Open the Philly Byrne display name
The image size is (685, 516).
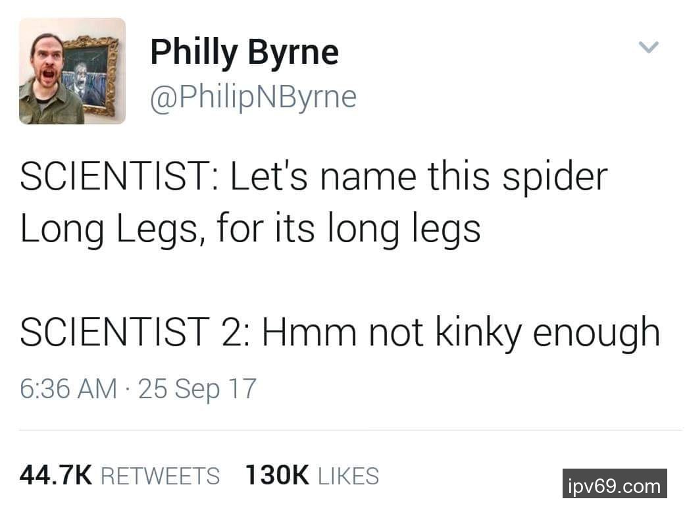click(x=244, y=52)
